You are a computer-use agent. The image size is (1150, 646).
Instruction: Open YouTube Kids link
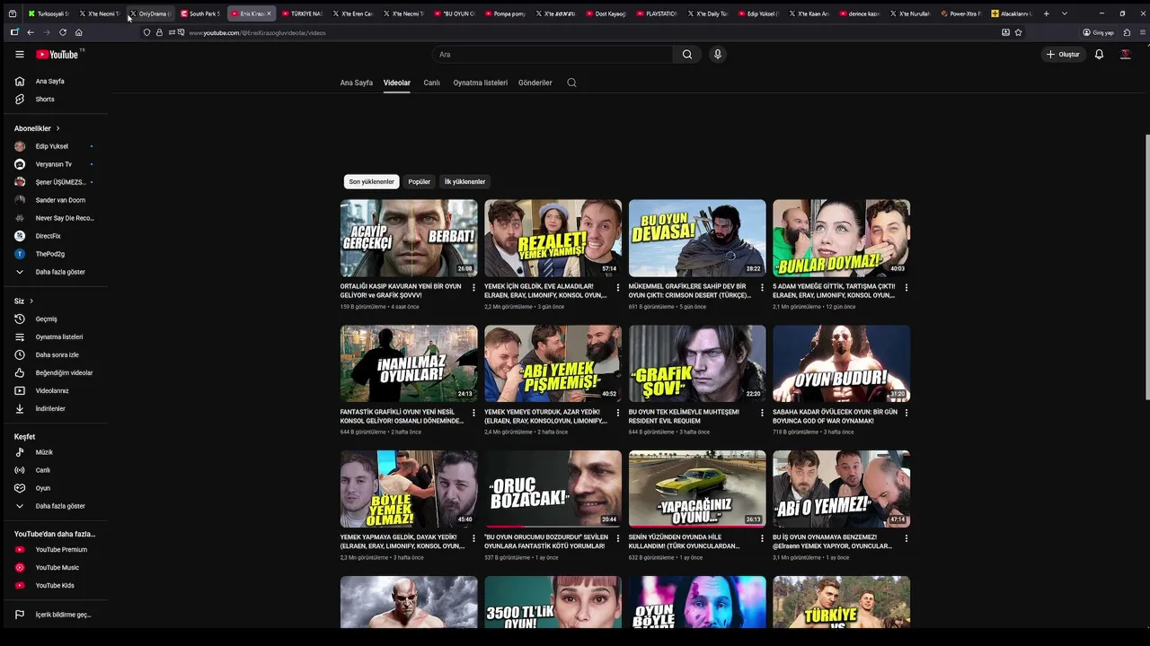click(x=54, y=585)
